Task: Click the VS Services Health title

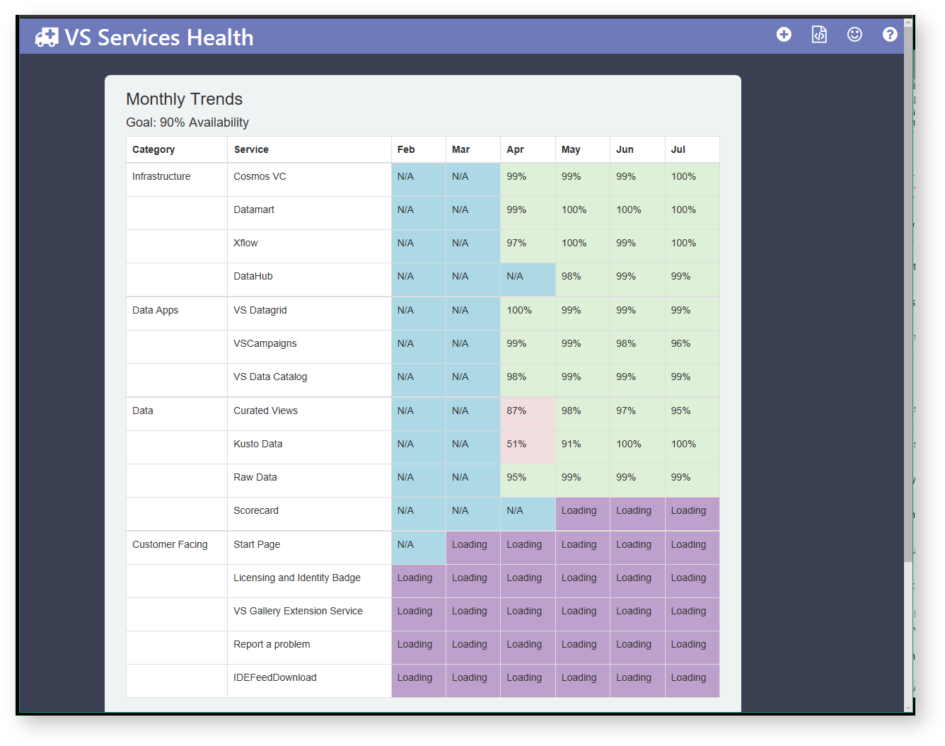Action: coord(159,38)
